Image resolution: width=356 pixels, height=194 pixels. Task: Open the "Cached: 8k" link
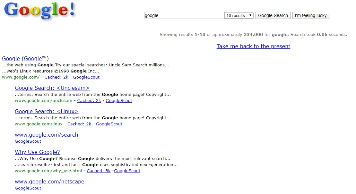[99, 171]
